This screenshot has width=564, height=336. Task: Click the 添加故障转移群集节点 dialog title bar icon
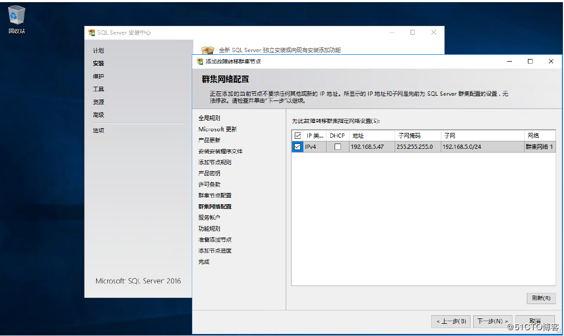(x=199, y=61)
